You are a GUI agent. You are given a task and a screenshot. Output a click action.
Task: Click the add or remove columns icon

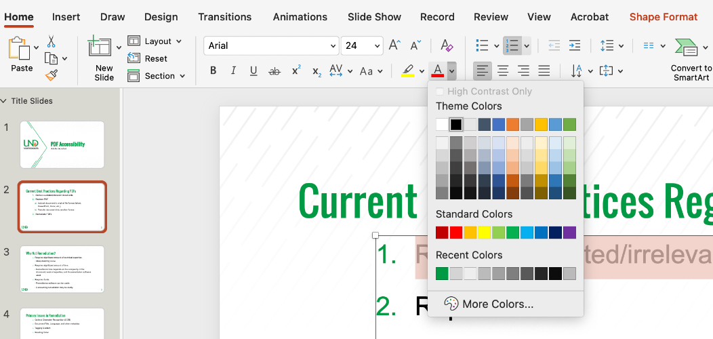[649, 45]
